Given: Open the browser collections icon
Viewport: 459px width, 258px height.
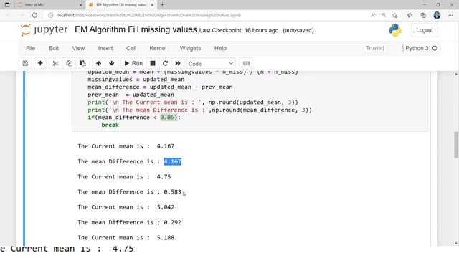Looking at the screenshot, I should click(x=423, y=15).
